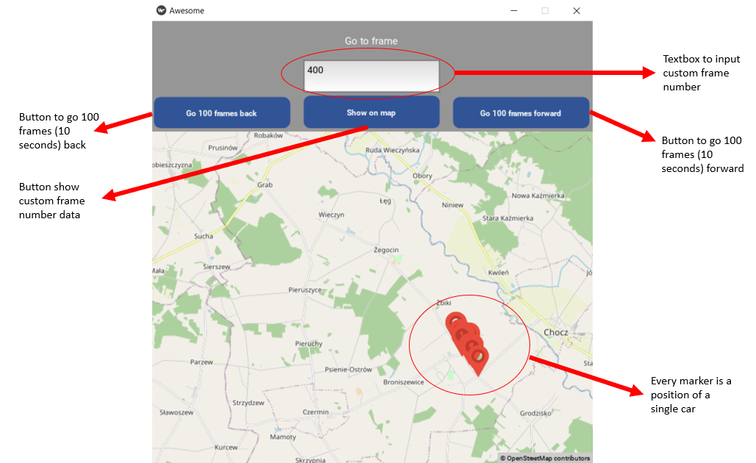Image resolution: width=756 pixels, height=463 pixels.
Task: Click the 'Parzew' label on the map
Action: pyautogui.click(x=201, y=362)
